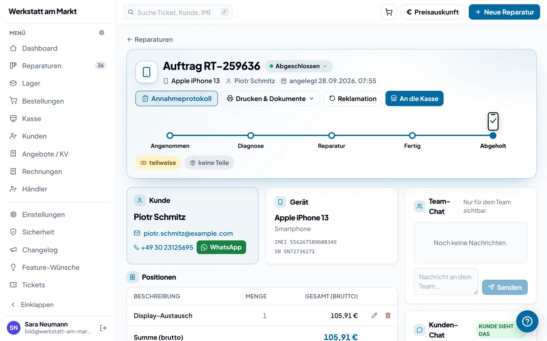Start a Reklamation

coord(352,99)
